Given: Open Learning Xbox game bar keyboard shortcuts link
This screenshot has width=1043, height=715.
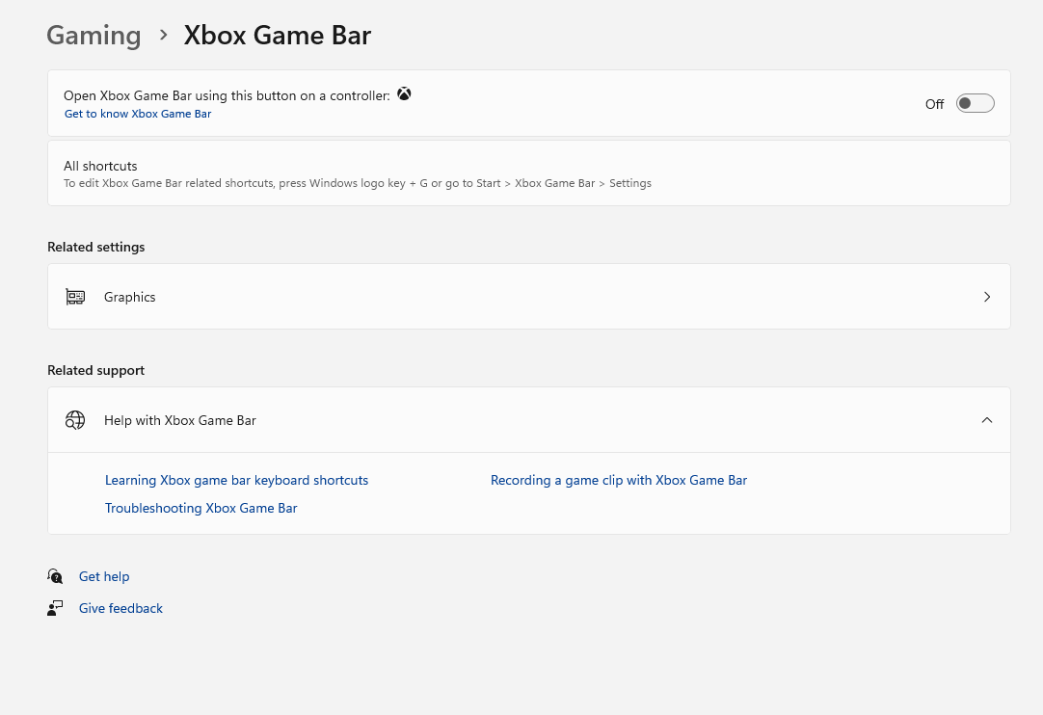Looking at the screenshot, I should [236, 480].
